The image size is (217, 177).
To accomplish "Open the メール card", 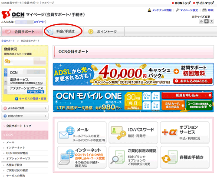I will (x=82, y=133).
